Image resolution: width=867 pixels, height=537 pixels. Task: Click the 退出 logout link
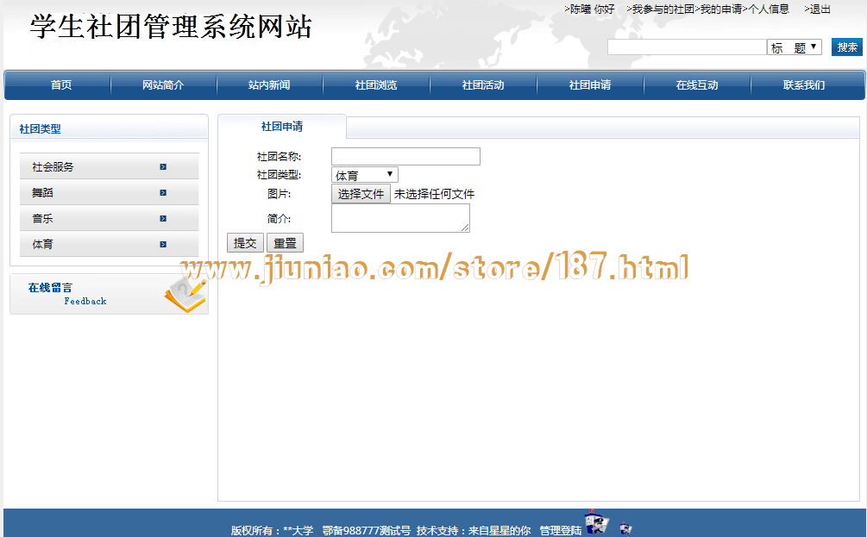click(x=820, y=9)
